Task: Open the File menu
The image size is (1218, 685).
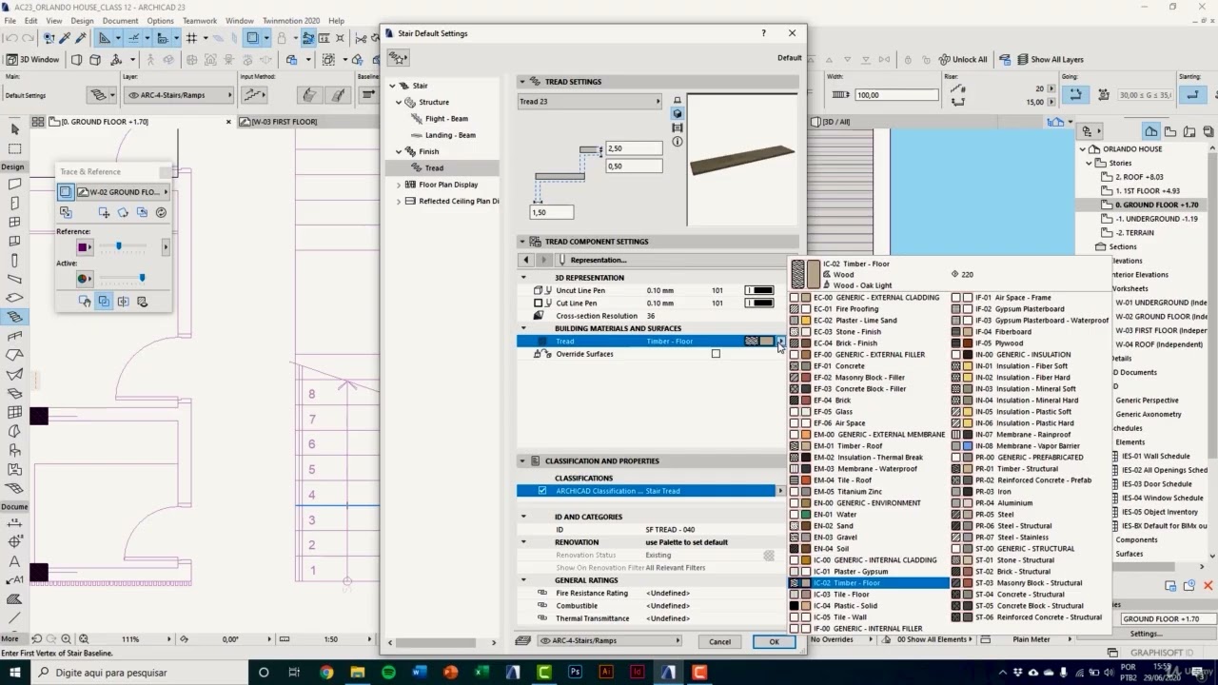Action: pos(10,20)
